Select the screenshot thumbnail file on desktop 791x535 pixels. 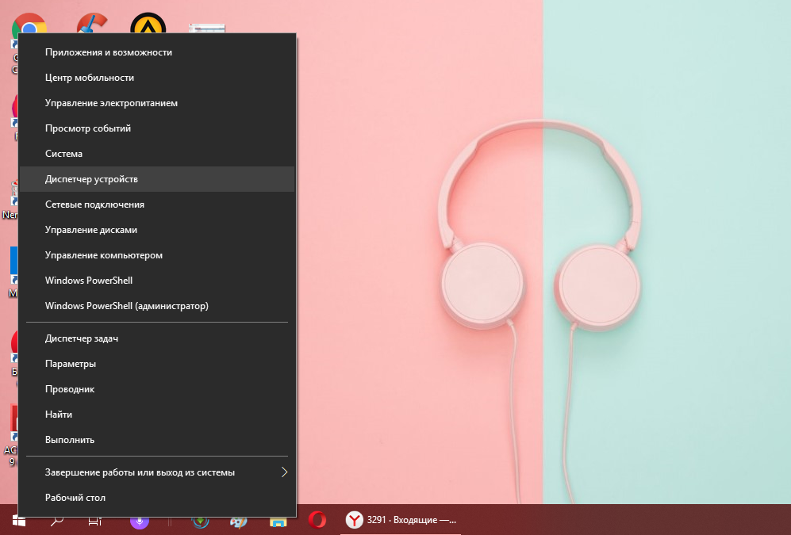tap(207, 29)
